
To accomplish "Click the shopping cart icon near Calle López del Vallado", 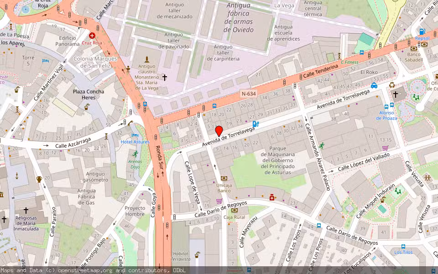I will (385, 148).
